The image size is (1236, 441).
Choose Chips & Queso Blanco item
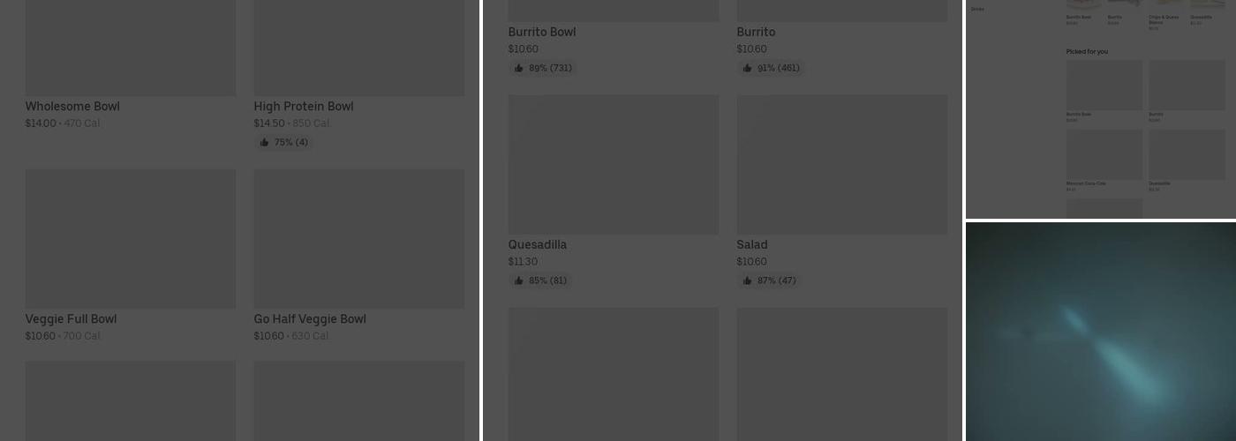tap(1164, 18)
